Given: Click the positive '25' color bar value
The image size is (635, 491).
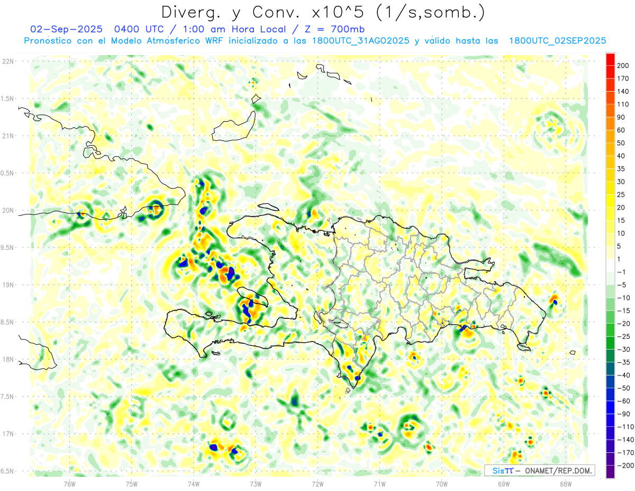Looking at the screenshot, I should point(622,194).
